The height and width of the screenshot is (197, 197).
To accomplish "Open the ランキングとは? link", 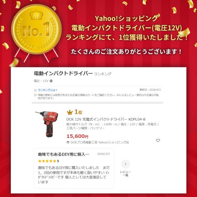I will coord(48,90).
